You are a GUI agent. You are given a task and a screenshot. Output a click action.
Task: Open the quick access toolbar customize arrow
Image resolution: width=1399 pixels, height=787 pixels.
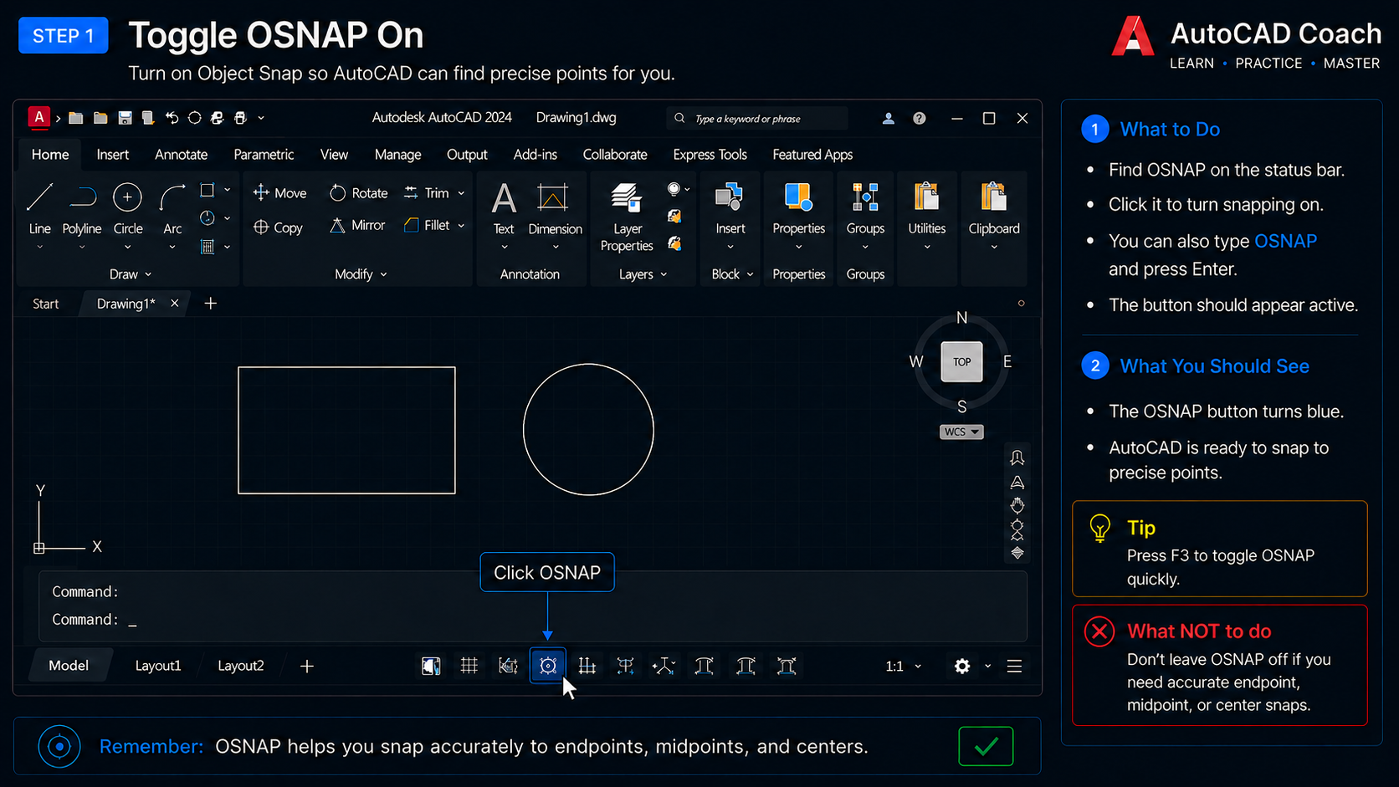coord(261,118)
